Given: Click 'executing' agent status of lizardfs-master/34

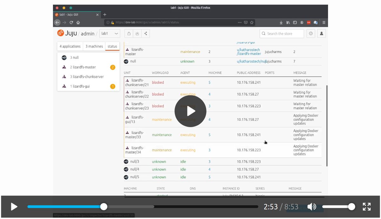Looking at the screenshot, I should coord(188,150).
